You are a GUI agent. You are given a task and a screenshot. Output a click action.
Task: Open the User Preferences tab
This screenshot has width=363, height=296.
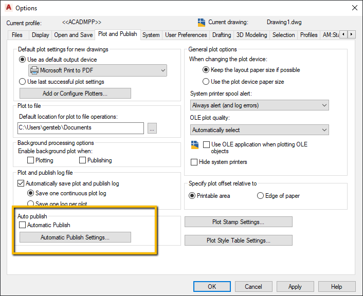186,35
